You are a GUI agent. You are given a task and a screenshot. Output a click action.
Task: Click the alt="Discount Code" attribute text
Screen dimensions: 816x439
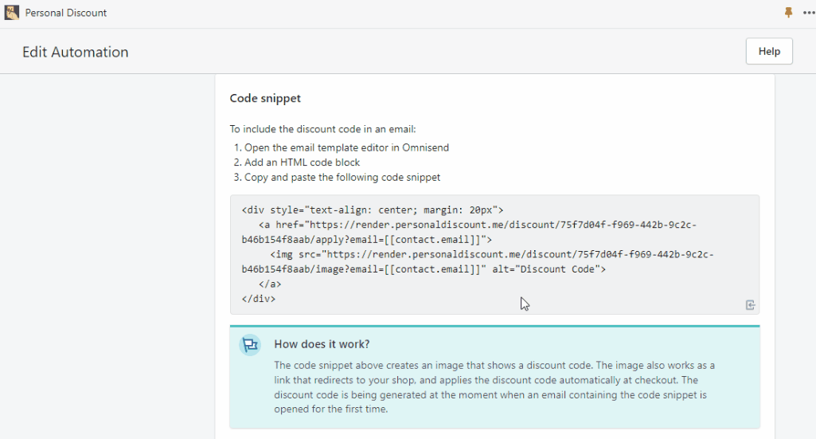pyautogui.click(x=546, y=269)
